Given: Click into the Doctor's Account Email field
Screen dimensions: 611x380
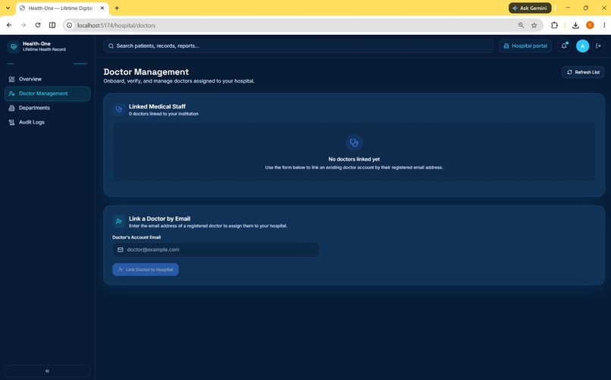Looking at the screenshot, I should click(x=216, y=250).
